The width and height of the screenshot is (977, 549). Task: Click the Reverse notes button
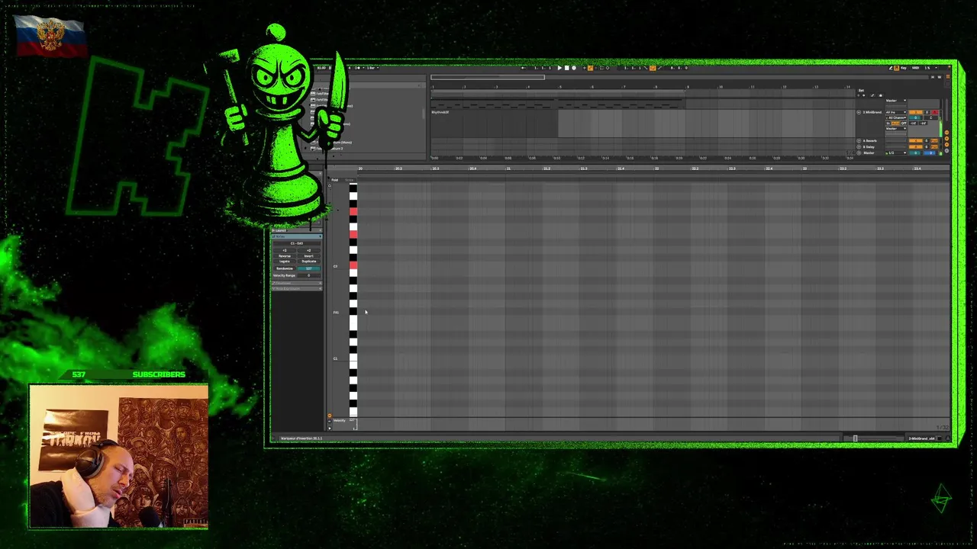tap(285, 256)
